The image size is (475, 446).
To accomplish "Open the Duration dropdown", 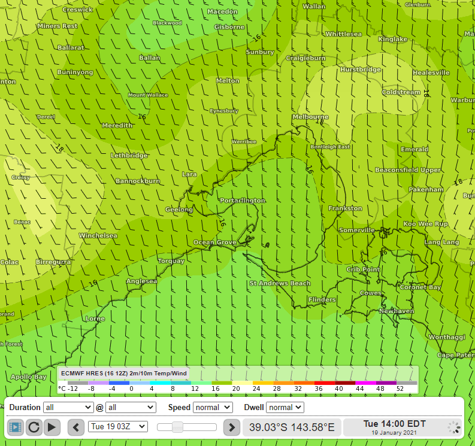I will click(x=68, y=407).
